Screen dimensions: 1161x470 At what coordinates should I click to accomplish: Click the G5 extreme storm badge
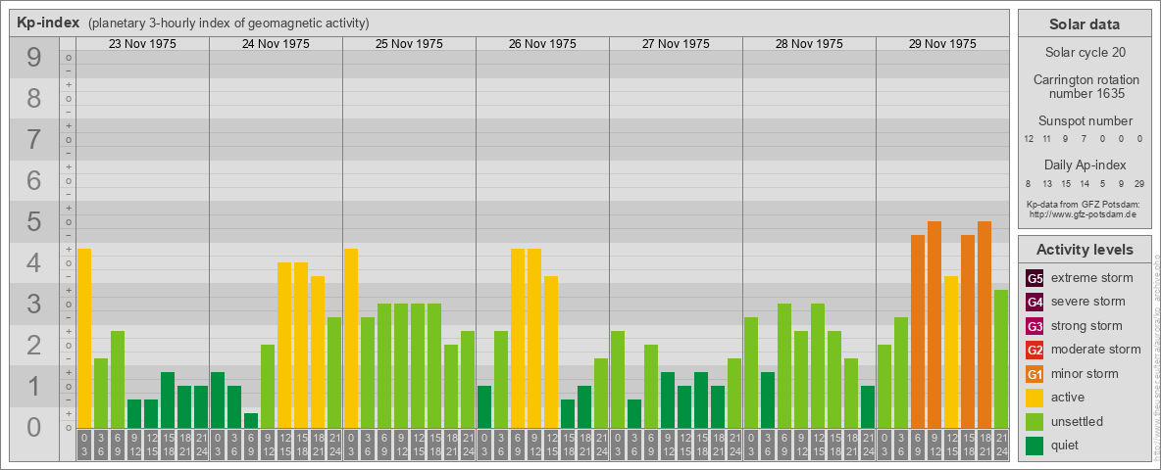click(1035, 279)
